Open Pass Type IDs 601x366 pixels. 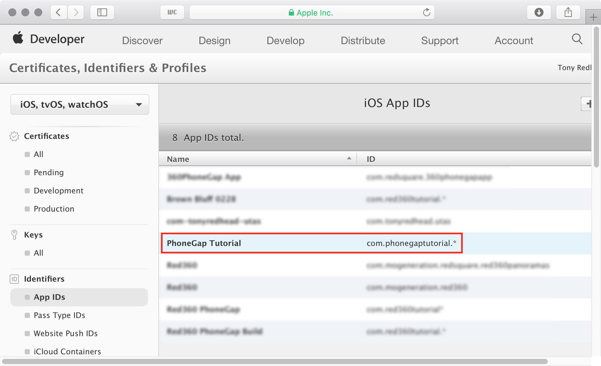click(59, 315)
